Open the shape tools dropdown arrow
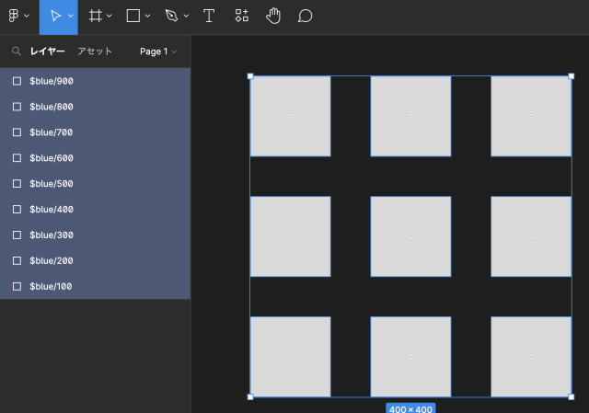The image size is (589, 413). point(147,16)
